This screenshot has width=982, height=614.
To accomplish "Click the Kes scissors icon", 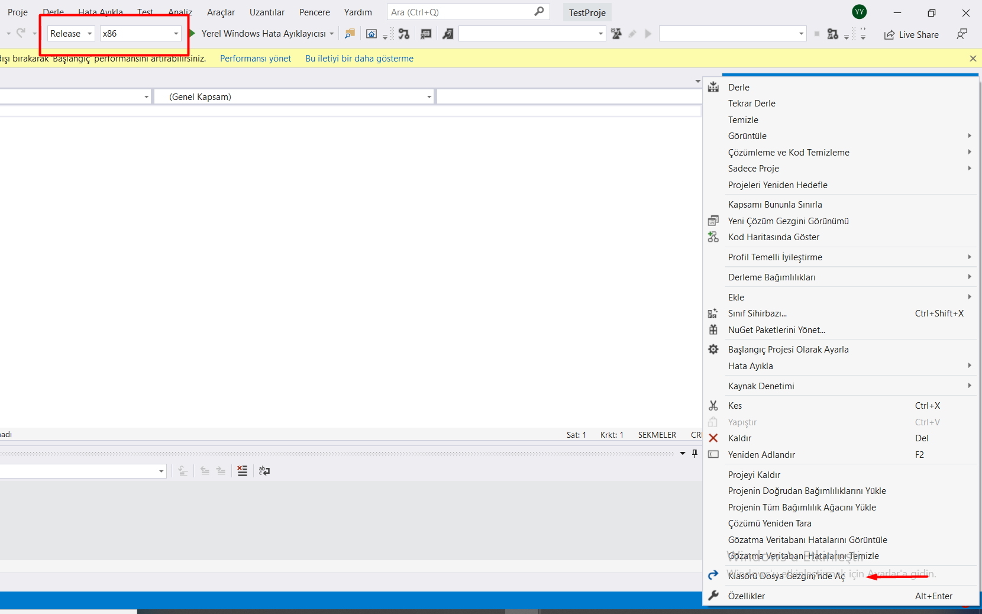I will [x=713, y=406].
